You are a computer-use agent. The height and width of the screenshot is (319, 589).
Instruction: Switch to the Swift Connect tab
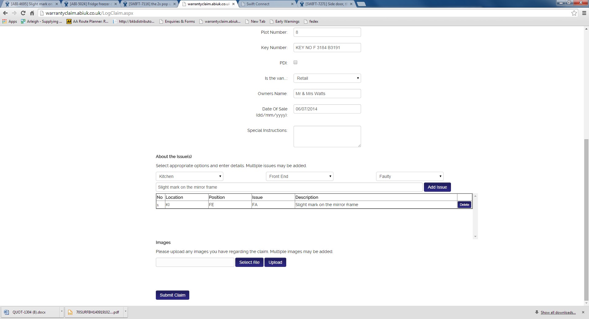tap(265, 4)
